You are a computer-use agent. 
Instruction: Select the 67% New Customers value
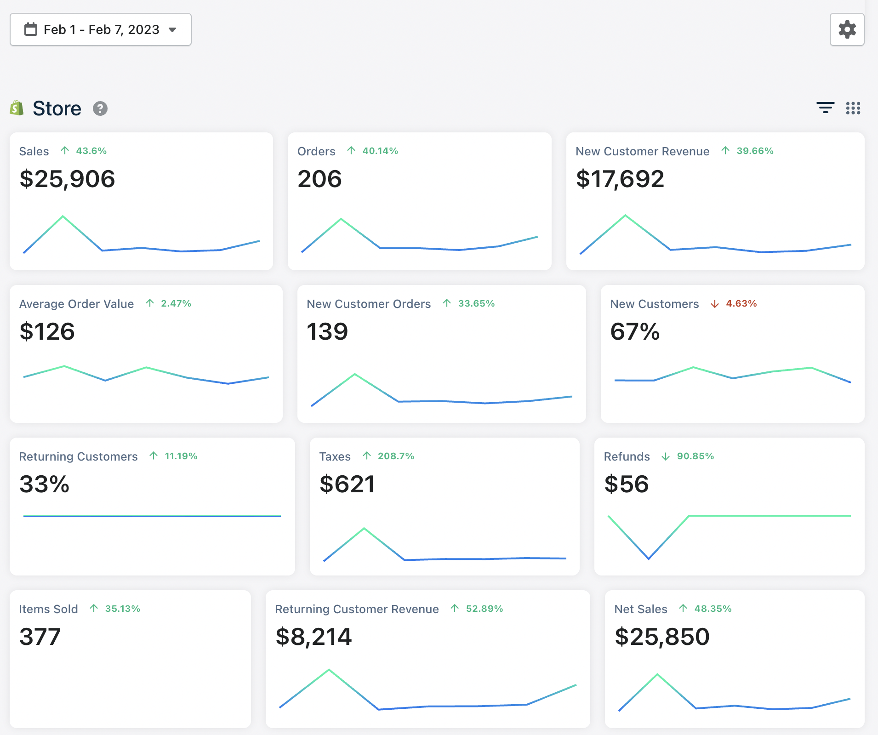tap(635, 331)
